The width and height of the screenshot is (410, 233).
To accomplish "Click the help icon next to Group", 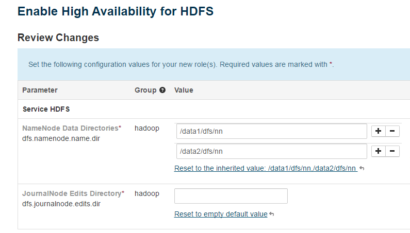I will [x=162, y=90].
